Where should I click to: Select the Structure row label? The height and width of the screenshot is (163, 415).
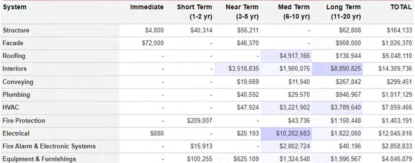coord(16,30)
